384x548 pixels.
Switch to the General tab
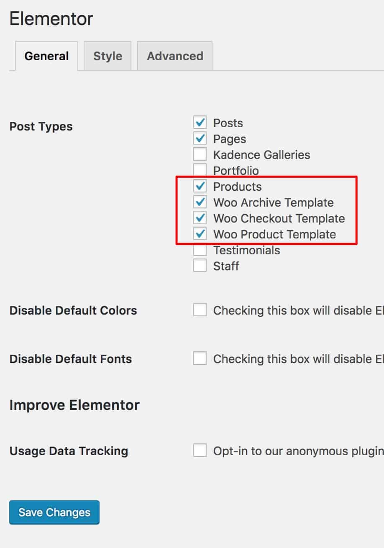point(46,56)
